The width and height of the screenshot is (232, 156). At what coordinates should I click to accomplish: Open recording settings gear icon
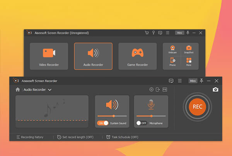coord(151,90)
